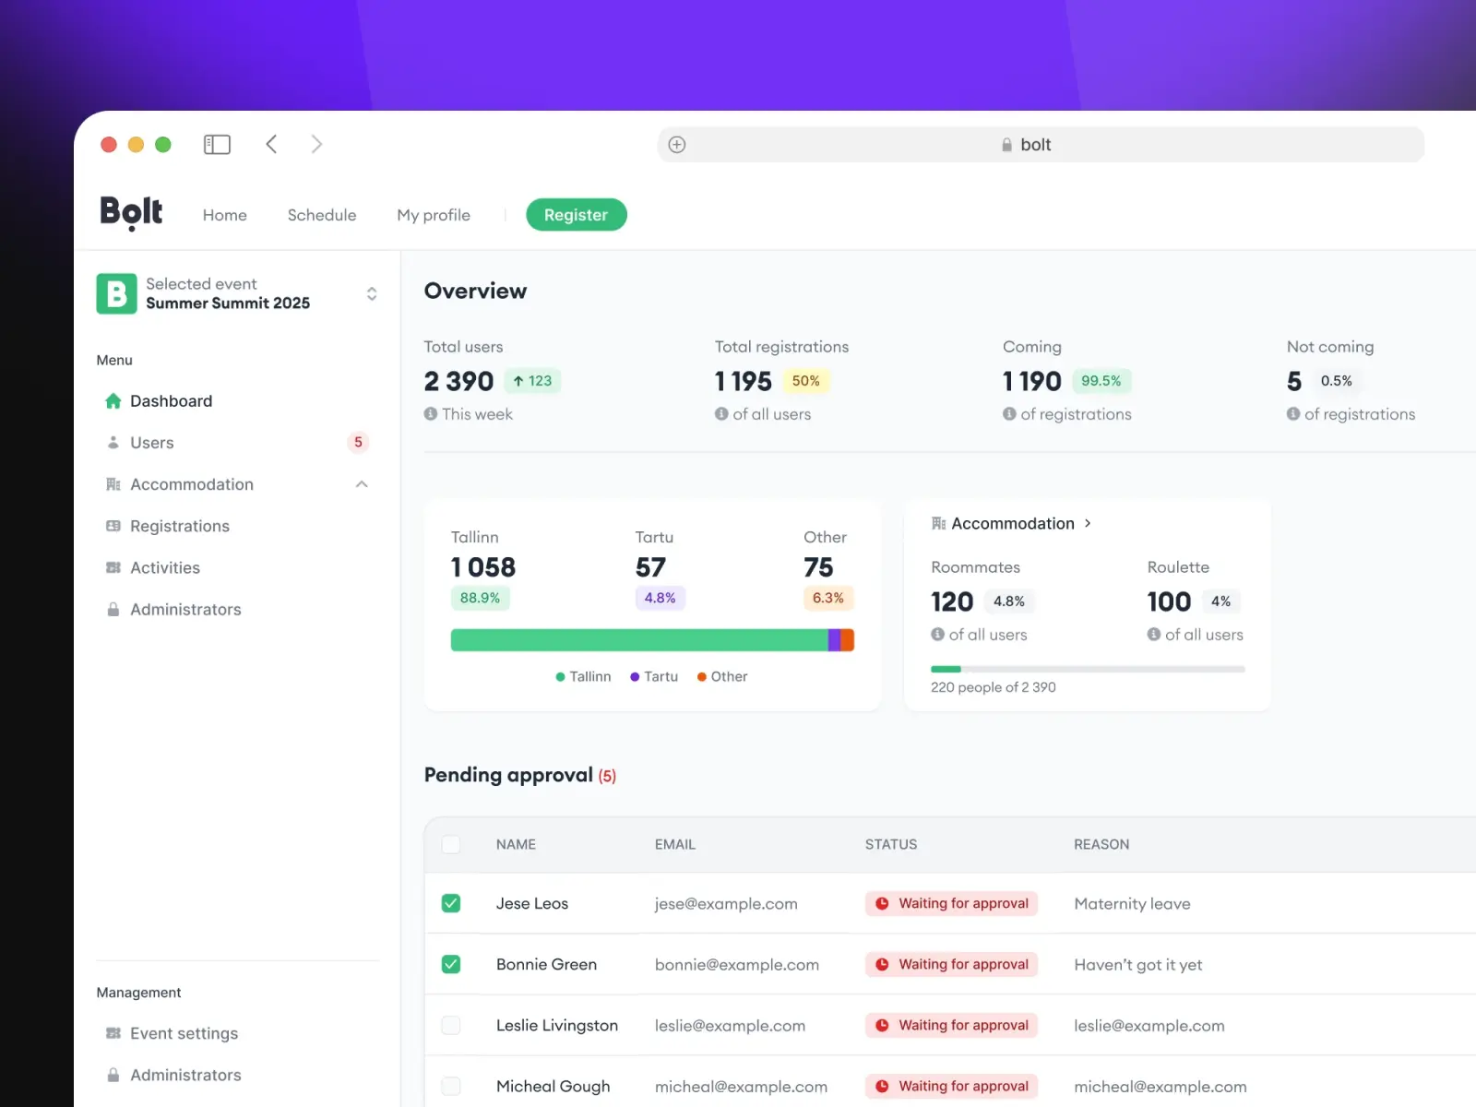Click the Tartu legend entry
This screenshot has height=1107, width=1476.
tap(654, 676)
